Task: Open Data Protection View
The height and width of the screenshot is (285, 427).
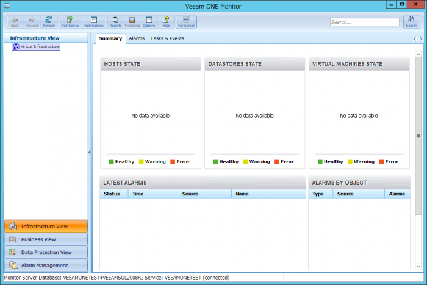Action: click(x=46, y=252)
